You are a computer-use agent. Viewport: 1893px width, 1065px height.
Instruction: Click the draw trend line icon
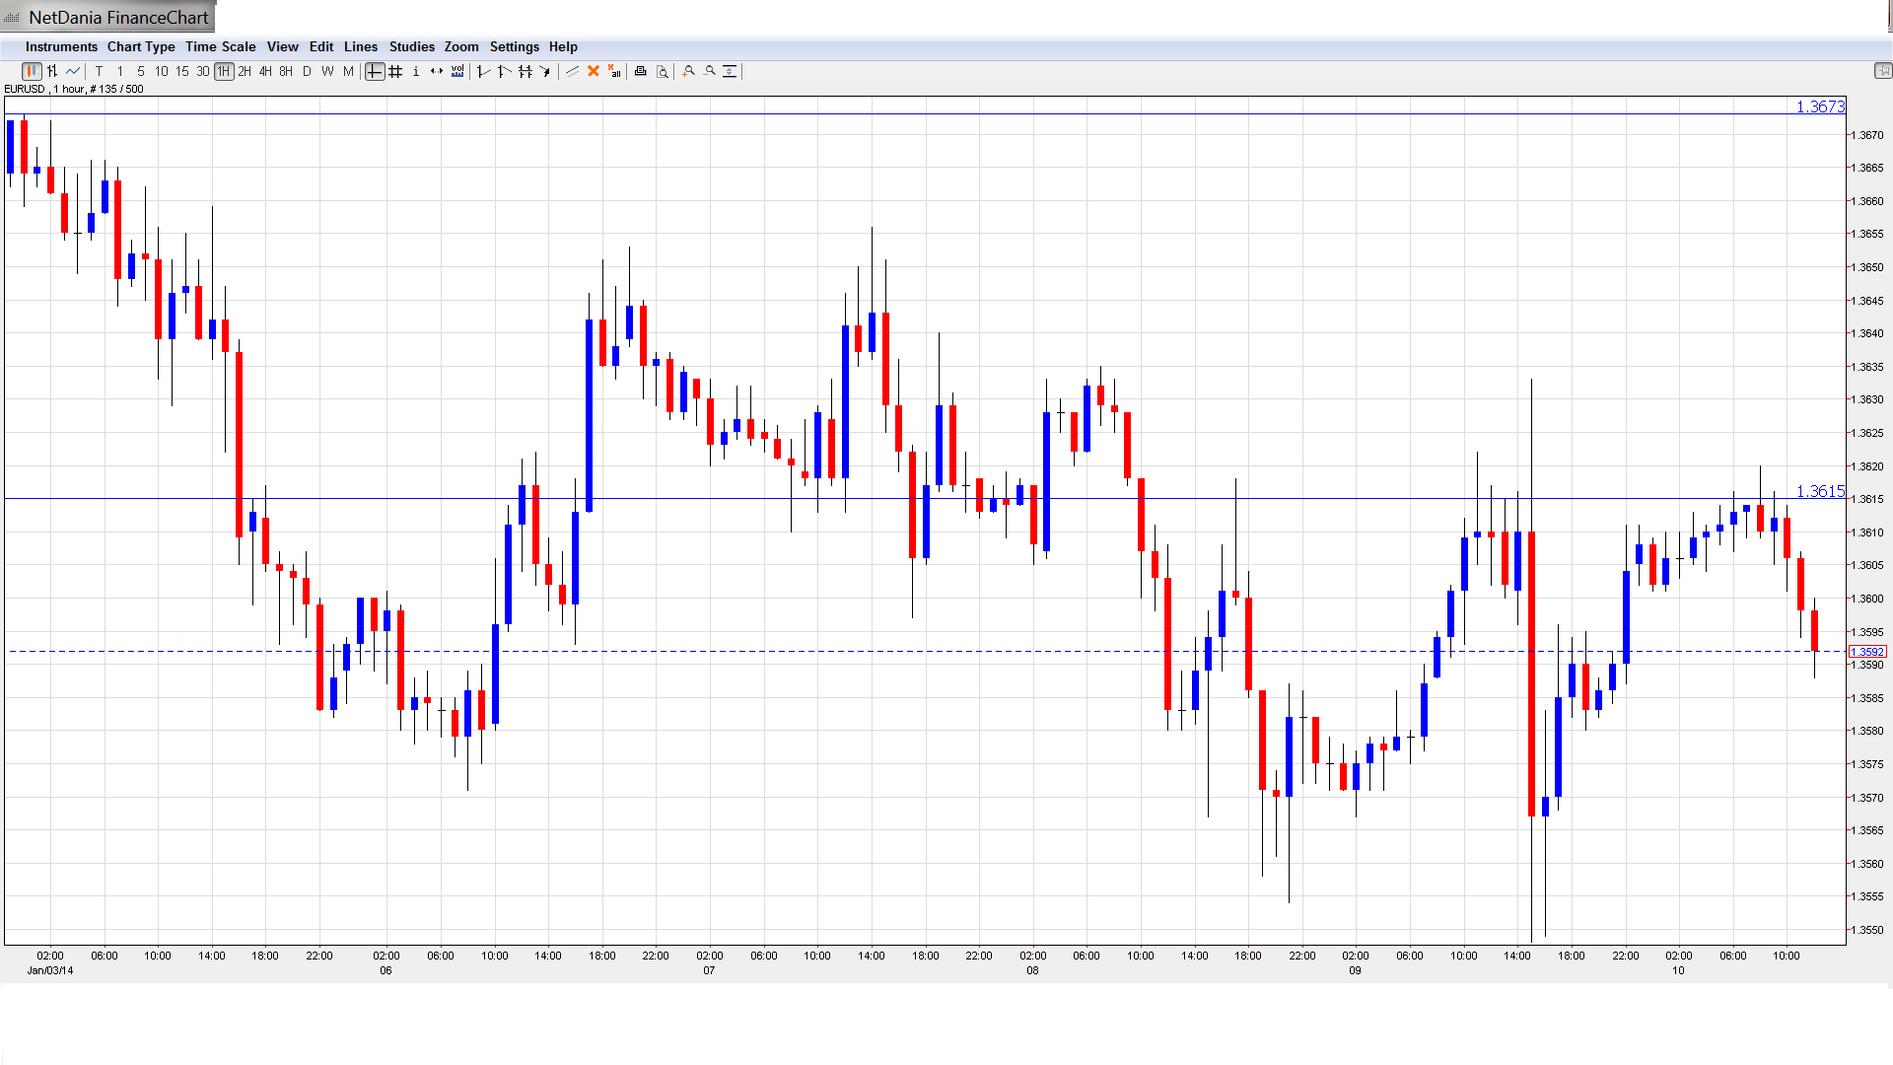coord(572,71)
